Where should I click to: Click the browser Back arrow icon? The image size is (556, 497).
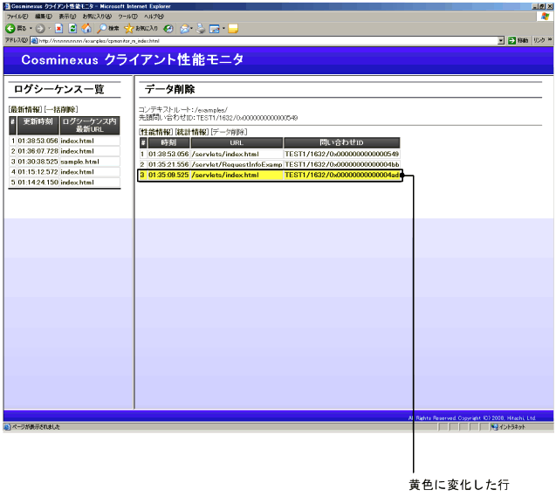[x=10, y=28]
